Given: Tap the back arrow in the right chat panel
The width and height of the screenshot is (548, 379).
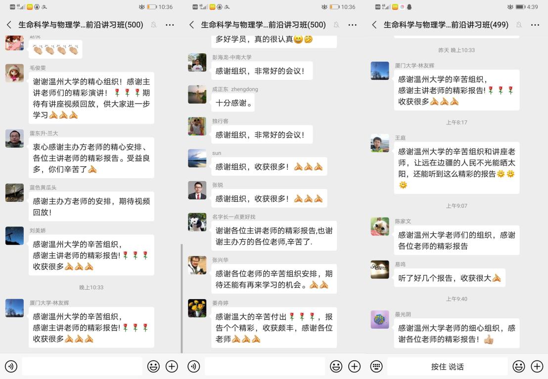Looking at the screenshot, I should click(374, 25).
